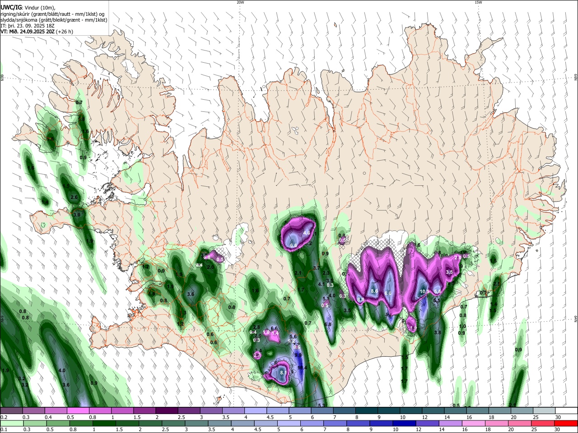578x433 pixels.
Task: Click the dark teal snow-legend swatch at 8
Action: pyautogui.click(x=366, y=411)
